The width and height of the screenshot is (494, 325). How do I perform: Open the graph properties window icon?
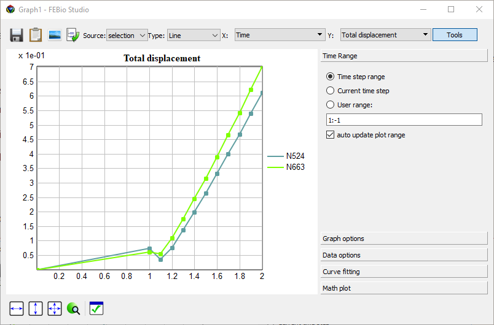click(x=96, y=308)
